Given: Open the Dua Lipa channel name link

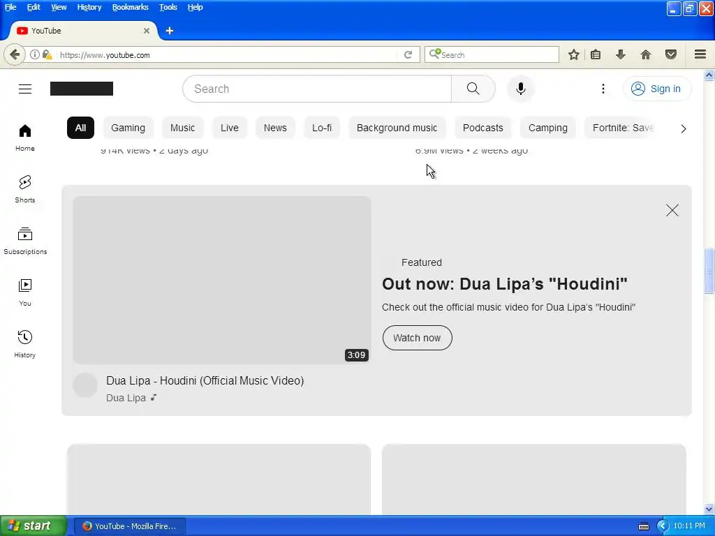Looking at the screenshot, I should 126,398.
